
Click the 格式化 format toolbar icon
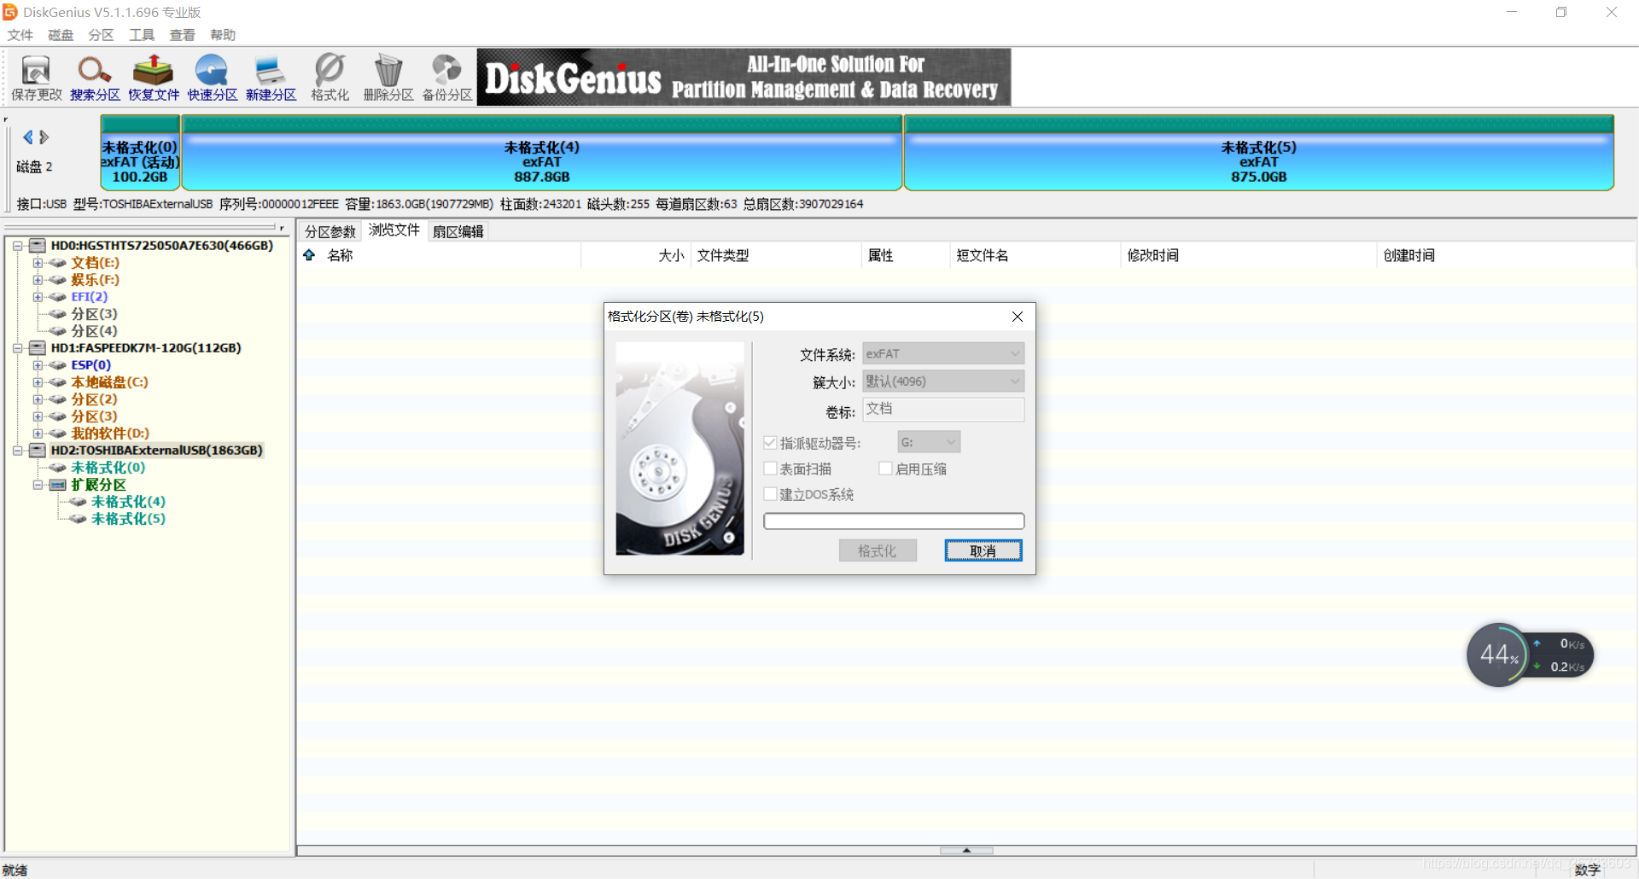[x=330, y=78]
